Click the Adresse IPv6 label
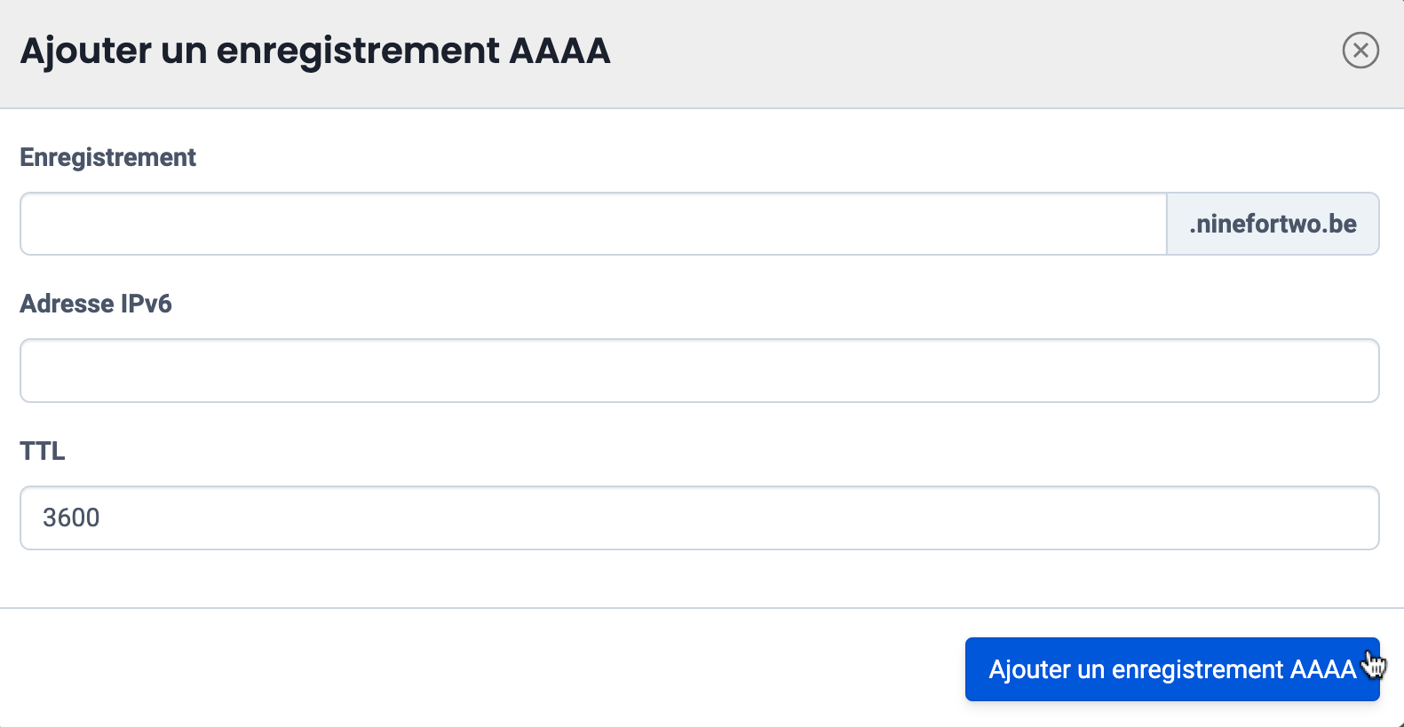Image resolution: width=1404 pixels, height=727 pixels. pyautogui.click(x=95, y=304)
